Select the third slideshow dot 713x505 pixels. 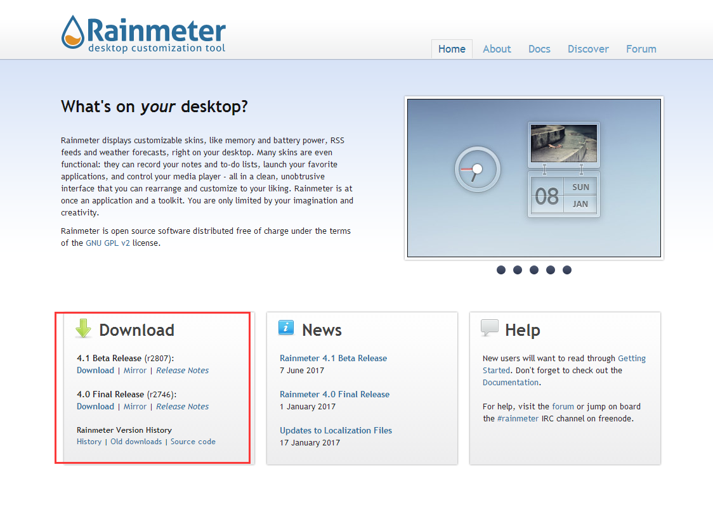534,270
